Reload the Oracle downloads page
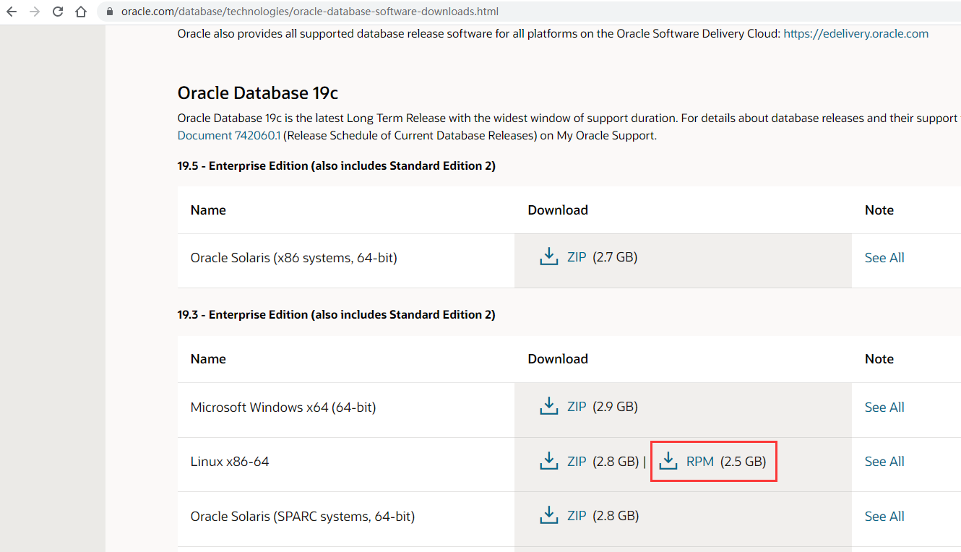Image resolution: width=961 pixels, height=552 pixels. click(x=58, y=12)
